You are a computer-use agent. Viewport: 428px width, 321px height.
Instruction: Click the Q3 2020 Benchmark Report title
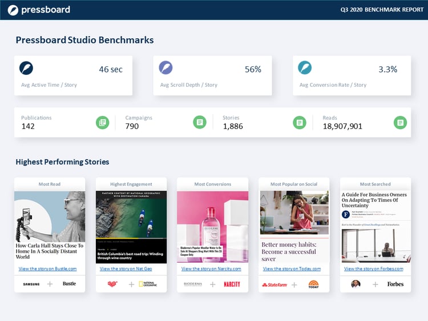(x=382, y=10)
